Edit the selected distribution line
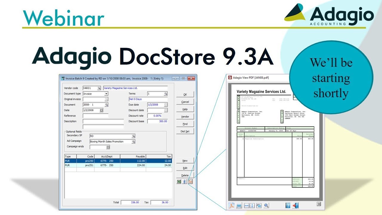Viewport: 382px width, 215px height. [x=185, y=168]
